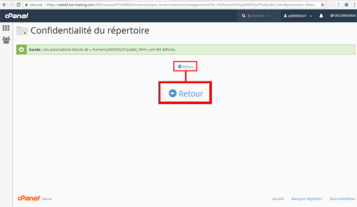The height and width of the screenshot is (207, 357).
Task: Open the Accueil footer link
Action: coord(278,199)
